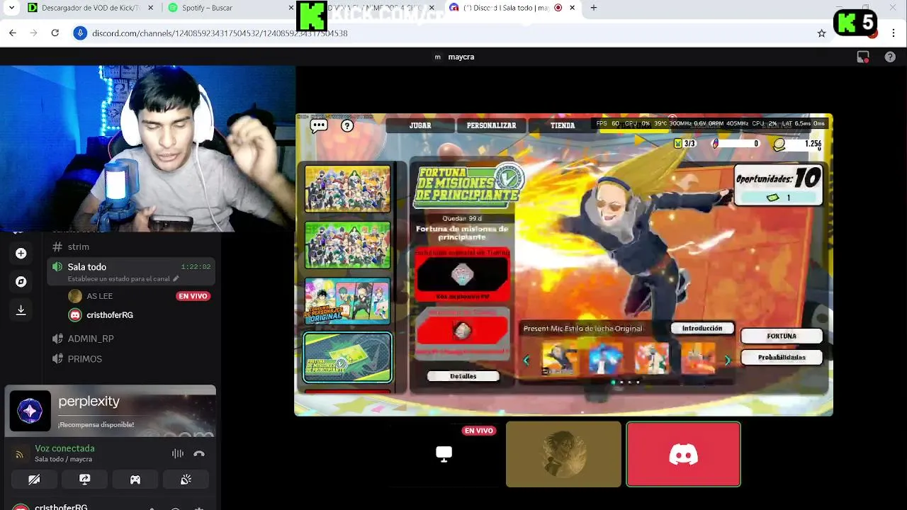The height and width of the screenshot is (510, 907).
Task: Click cristhoferRG user panel at bottom
Action: pyautogui.click(x=61, y=507)
